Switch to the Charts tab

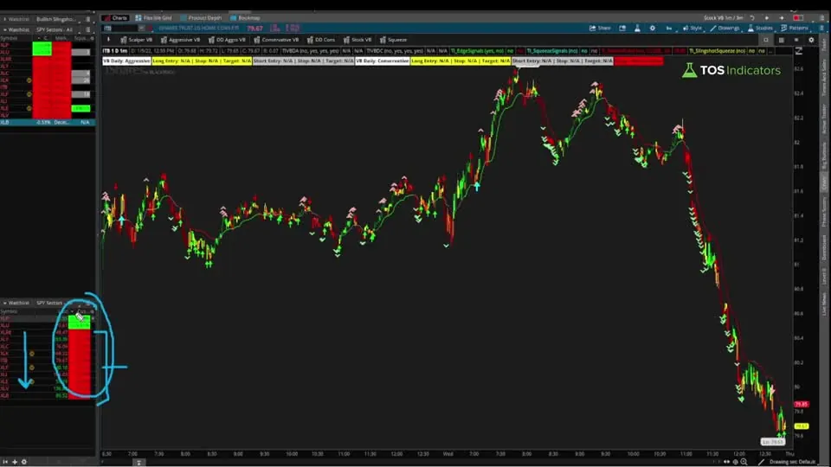click(x=116, y=17)
